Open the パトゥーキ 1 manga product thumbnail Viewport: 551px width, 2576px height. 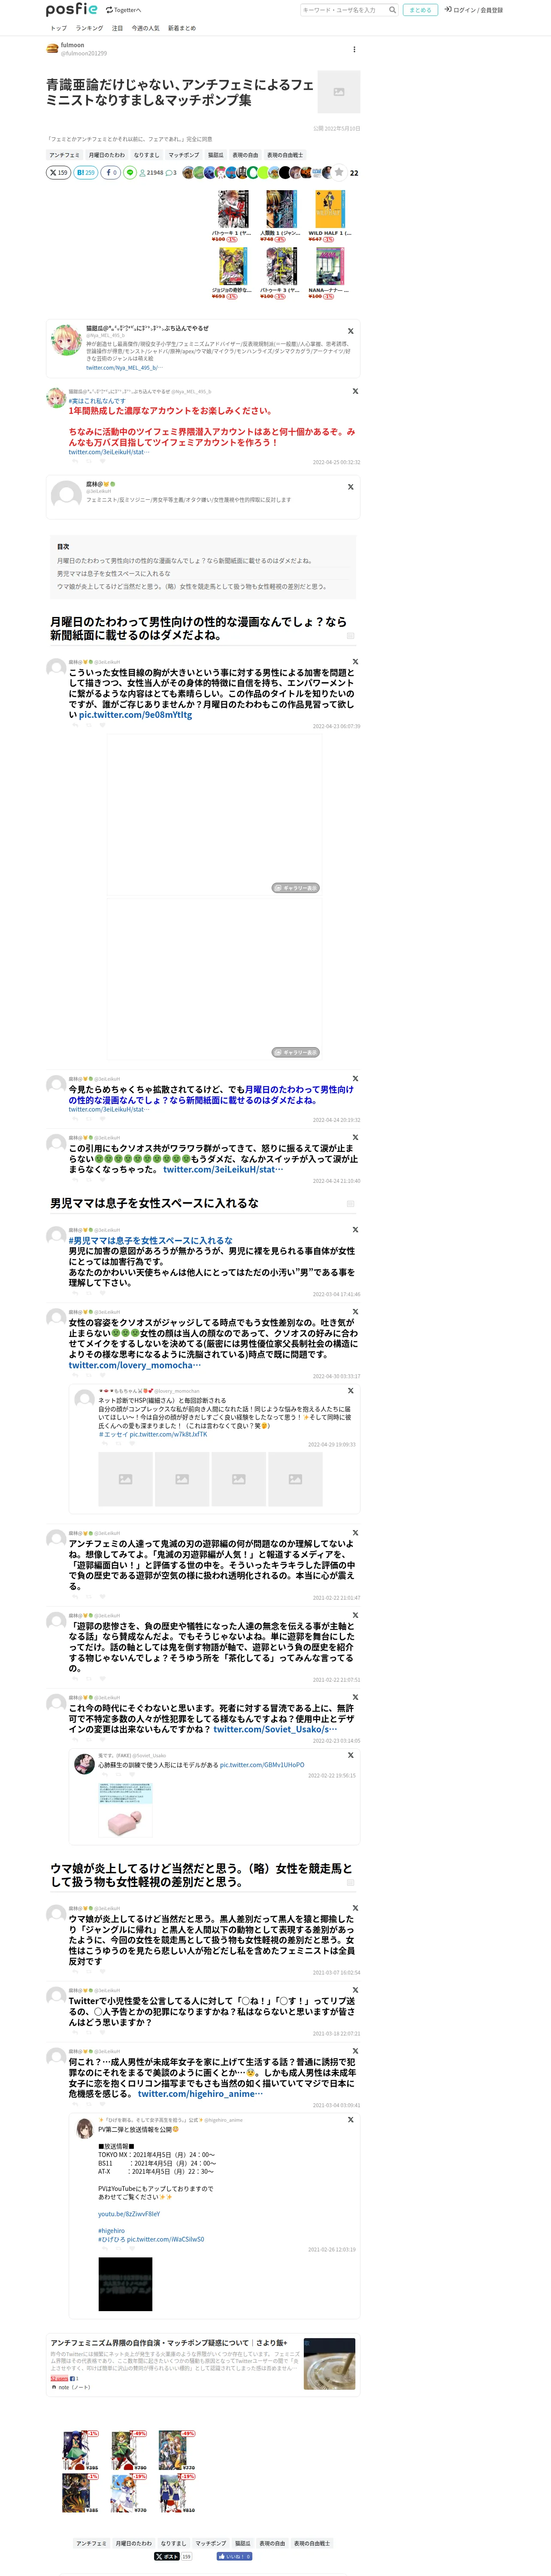point(233,209)
